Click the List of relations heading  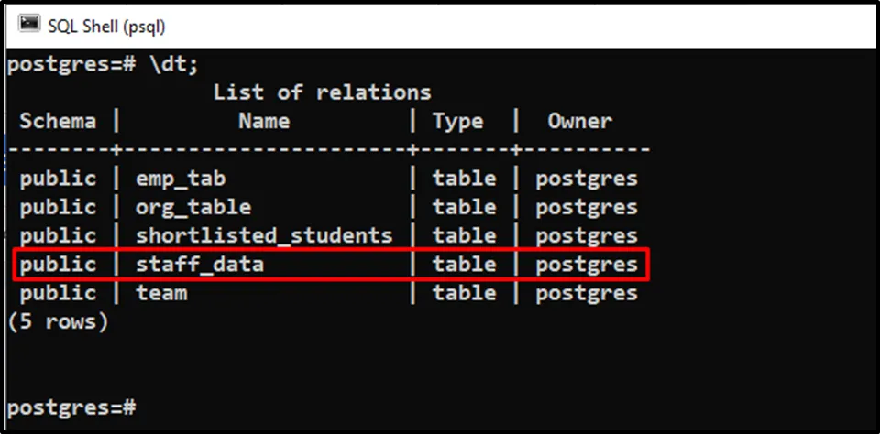pos(322,92)
